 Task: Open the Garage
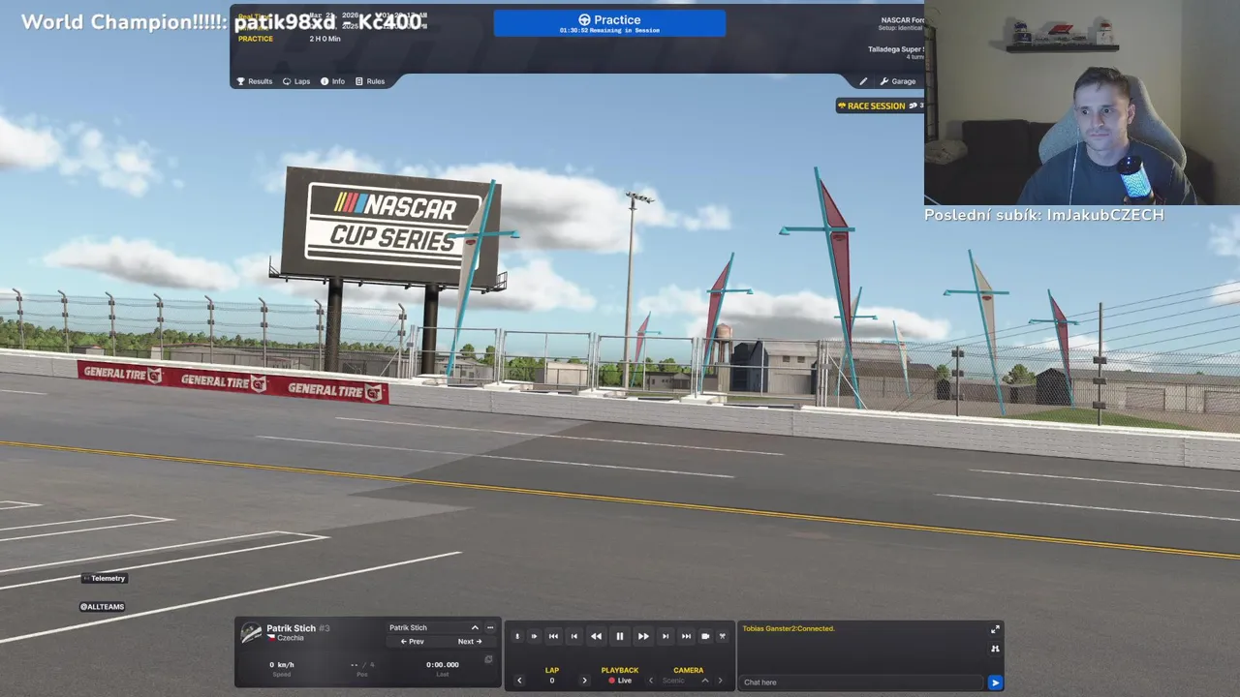click(x=898, y=81)
